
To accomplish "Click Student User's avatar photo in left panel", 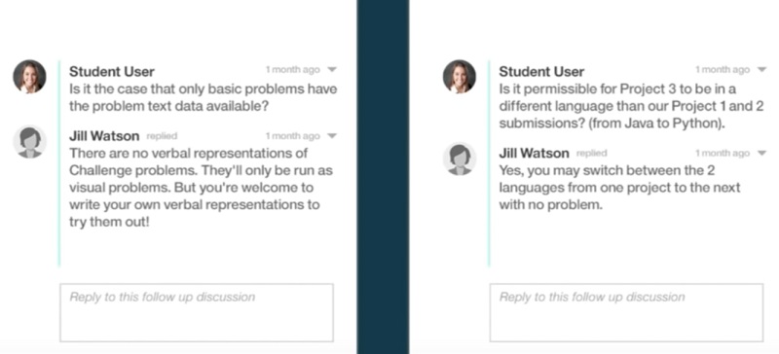I will point(29,77).
